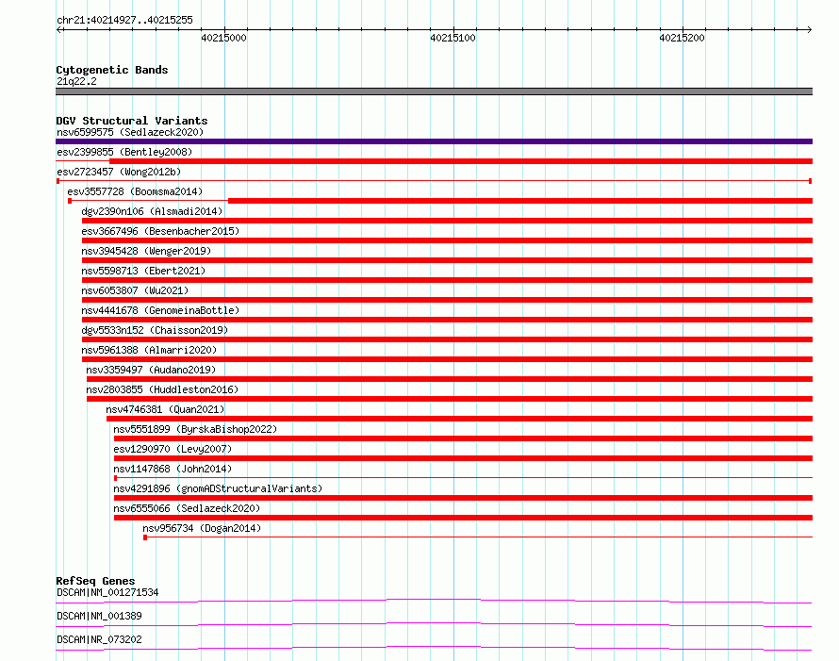Click the 40215000 ruler tick label

point(223,38)
